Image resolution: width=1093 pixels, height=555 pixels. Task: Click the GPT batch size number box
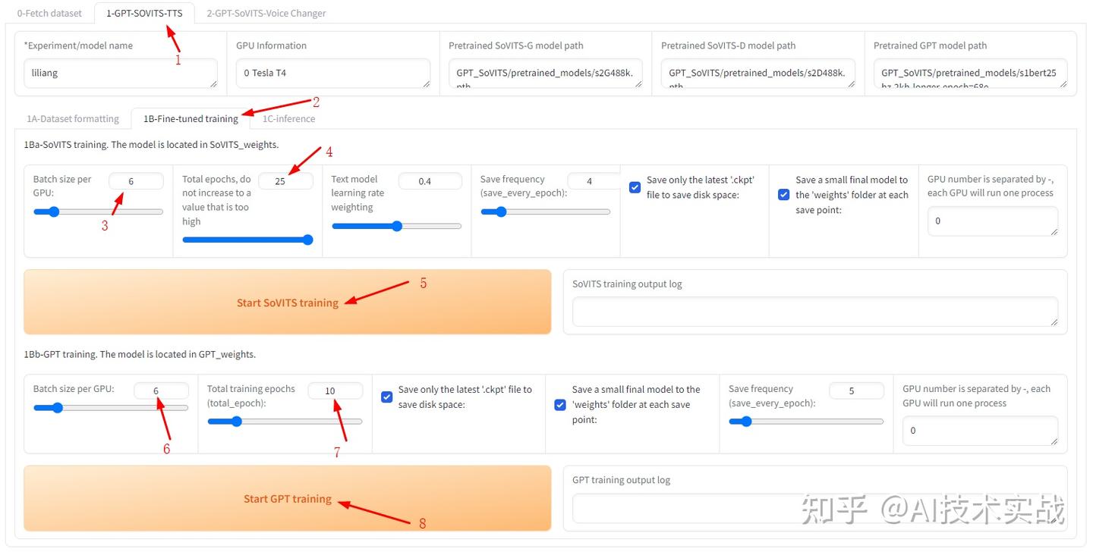click(x=161, y=390)
